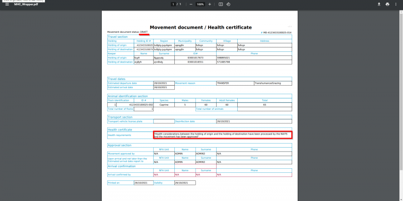Click the fit to page icon
Screen dimensions: 403x201
[x=221, y=5]
